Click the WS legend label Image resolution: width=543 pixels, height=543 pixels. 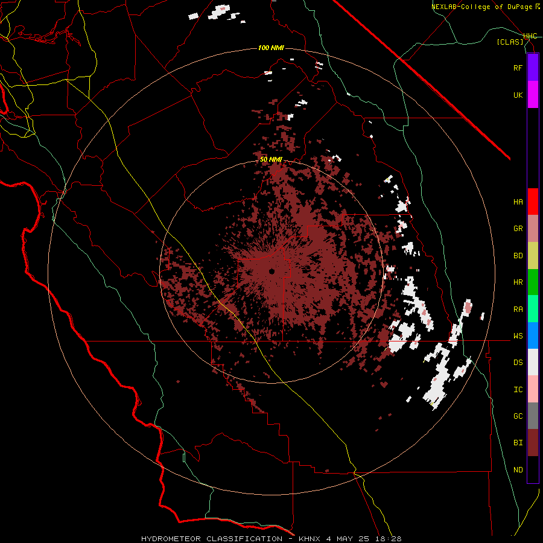[518, 336]
